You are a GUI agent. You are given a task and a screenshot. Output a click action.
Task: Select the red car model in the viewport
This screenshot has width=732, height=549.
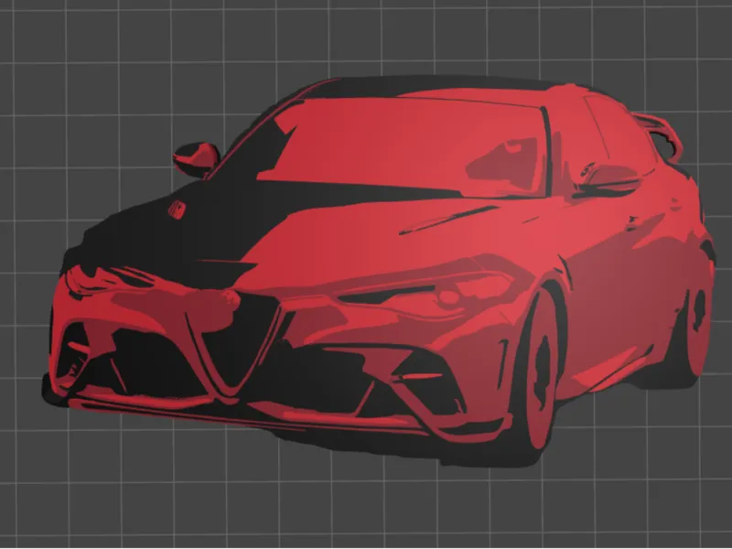(378, 271)
